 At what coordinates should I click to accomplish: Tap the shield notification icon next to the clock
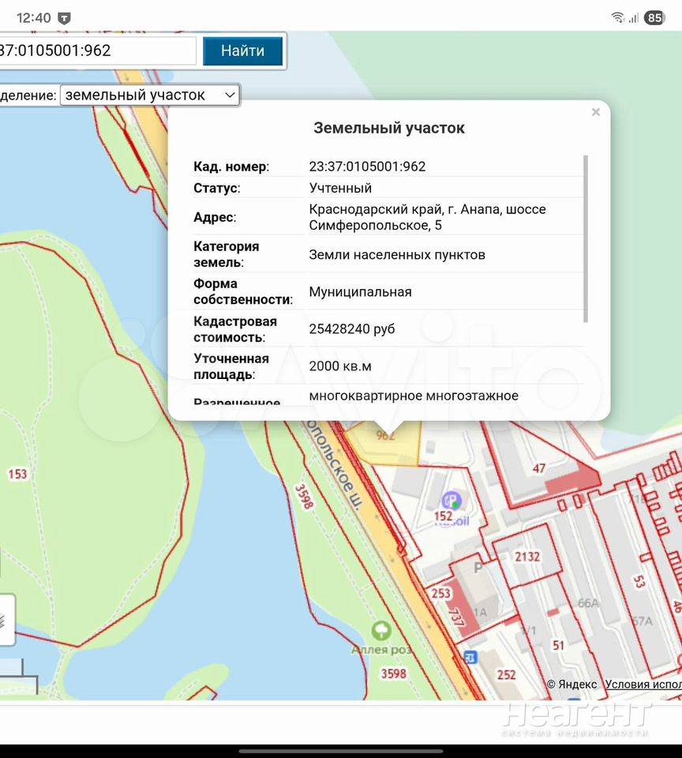(65, 17)
